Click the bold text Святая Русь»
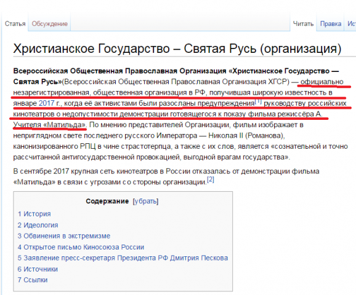356x295 pixels. tap(38, 82)
